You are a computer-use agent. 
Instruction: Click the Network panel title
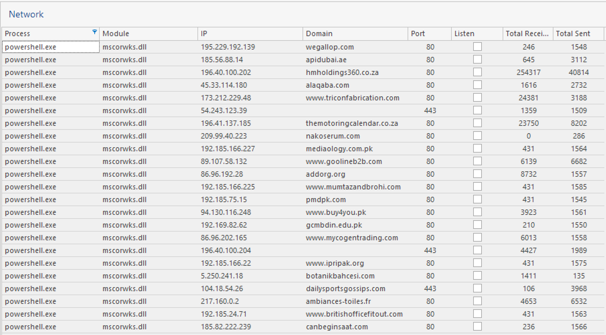point(26,14)
